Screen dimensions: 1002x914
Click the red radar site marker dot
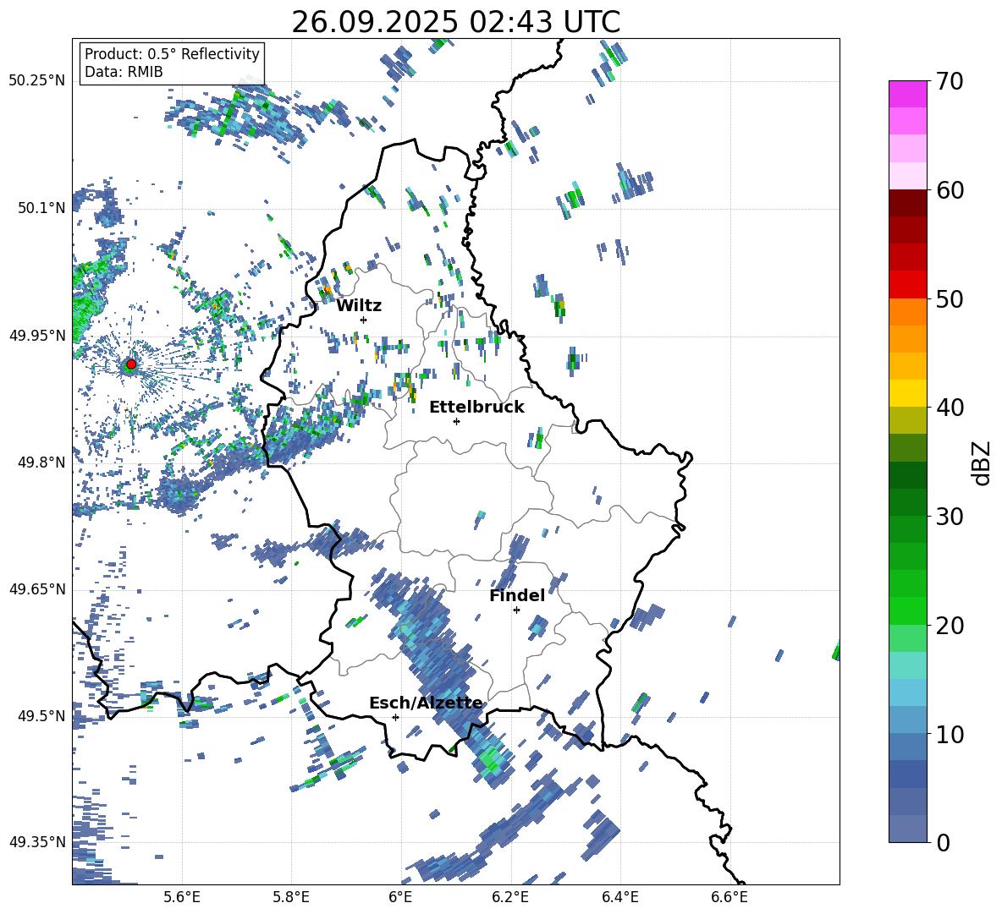click(x=130, y=364)
